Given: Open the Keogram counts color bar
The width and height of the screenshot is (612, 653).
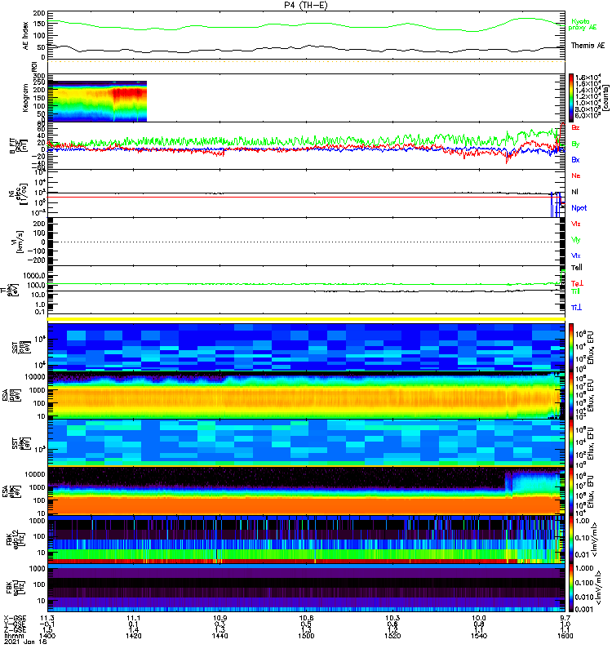Looking at the screenshot, I should 570,98.
